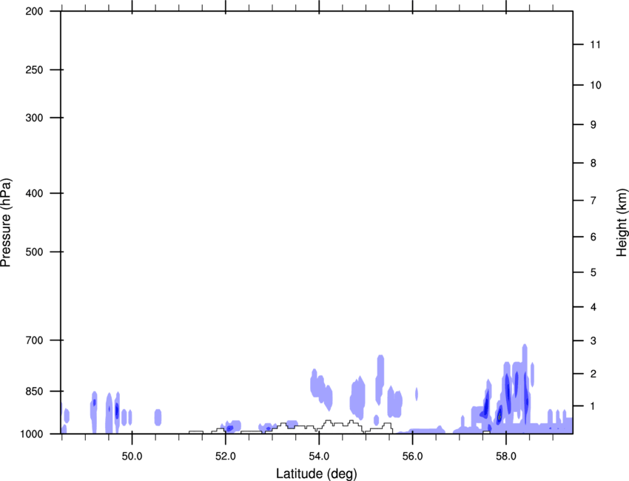
Task: Click height tick label 2 km
Action: [x=593, y=374]
